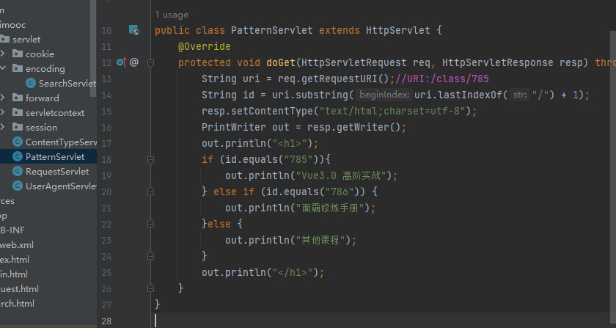Expand the cookie package in project tree
The height and width of the screenshot is (328, 616).
4,54
